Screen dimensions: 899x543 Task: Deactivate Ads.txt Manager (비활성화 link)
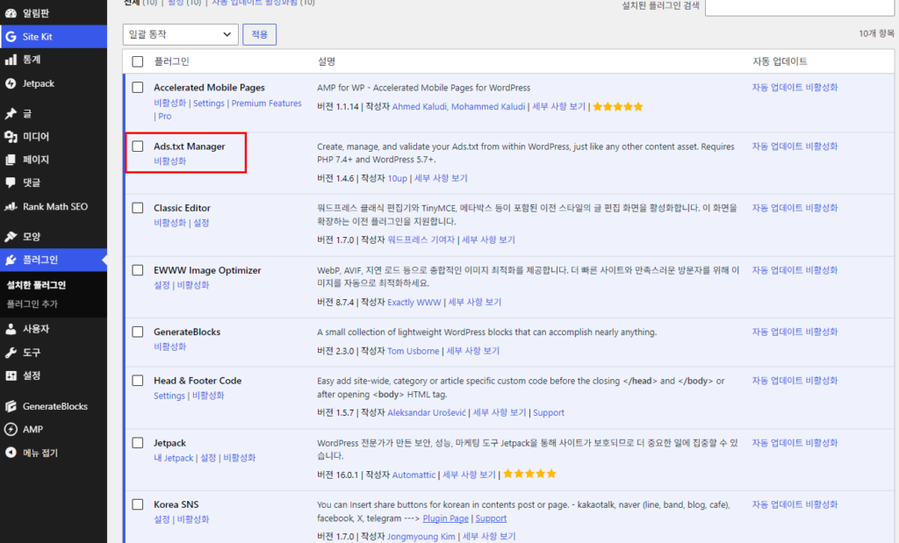pos(169,161)
